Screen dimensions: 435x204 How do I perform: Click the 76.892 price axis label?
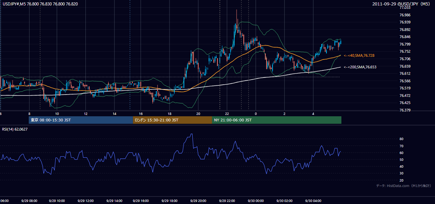(405, 30)
